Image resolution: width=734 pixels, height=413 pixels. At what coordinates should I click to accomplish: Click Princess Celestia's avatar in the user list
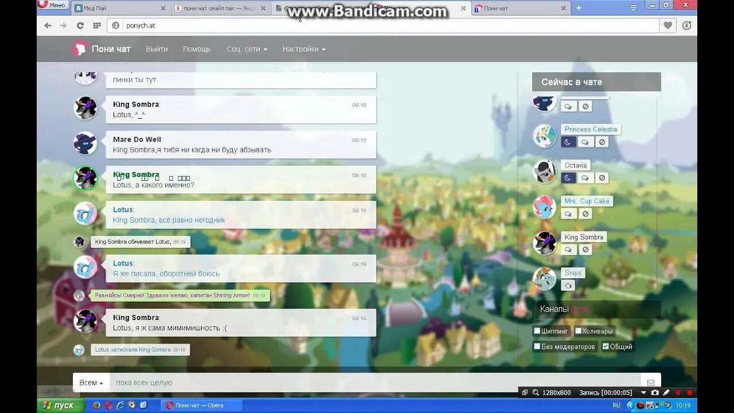(545, 136)
